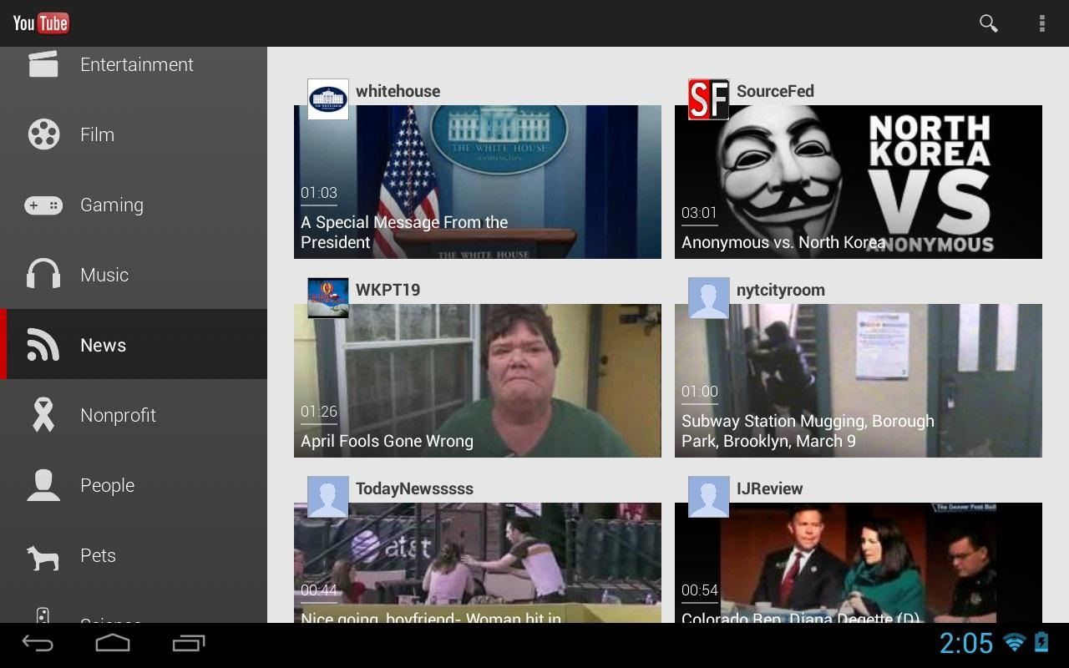Tap the 01:03 duration label
1069x668 pixels.
(319, 193)
